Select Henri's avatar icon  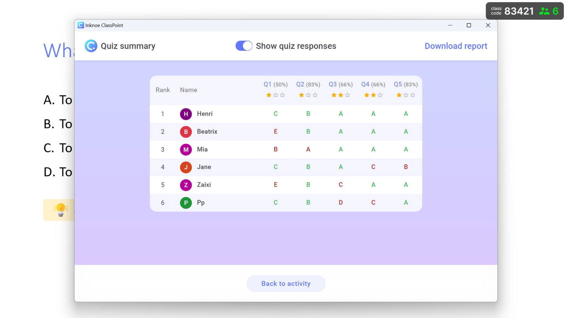pos(185,114)
